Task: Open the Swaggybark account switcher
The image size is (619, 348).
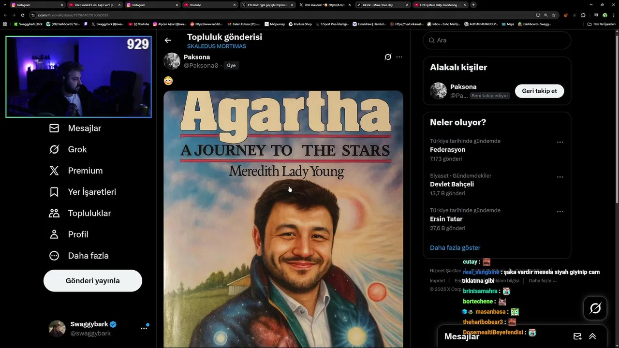Action: point(99,328)
